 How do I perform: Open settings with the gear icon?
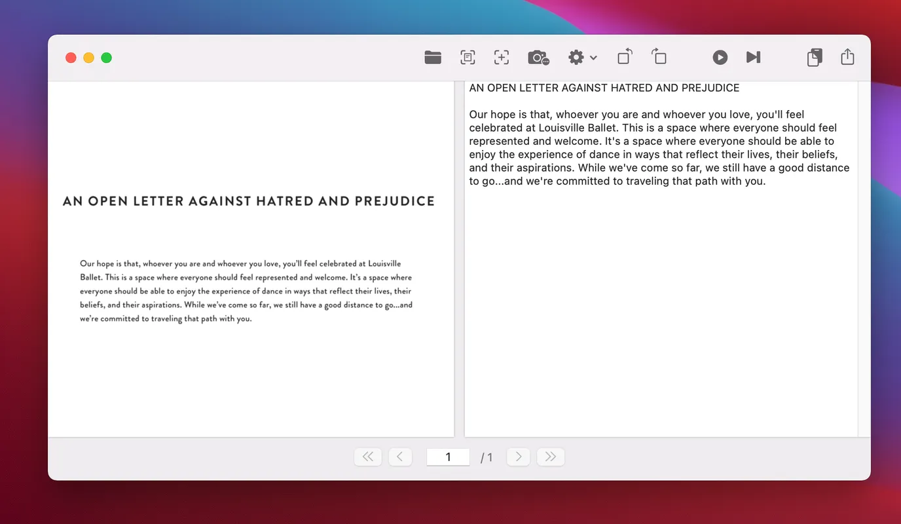[x=576, y=58]
